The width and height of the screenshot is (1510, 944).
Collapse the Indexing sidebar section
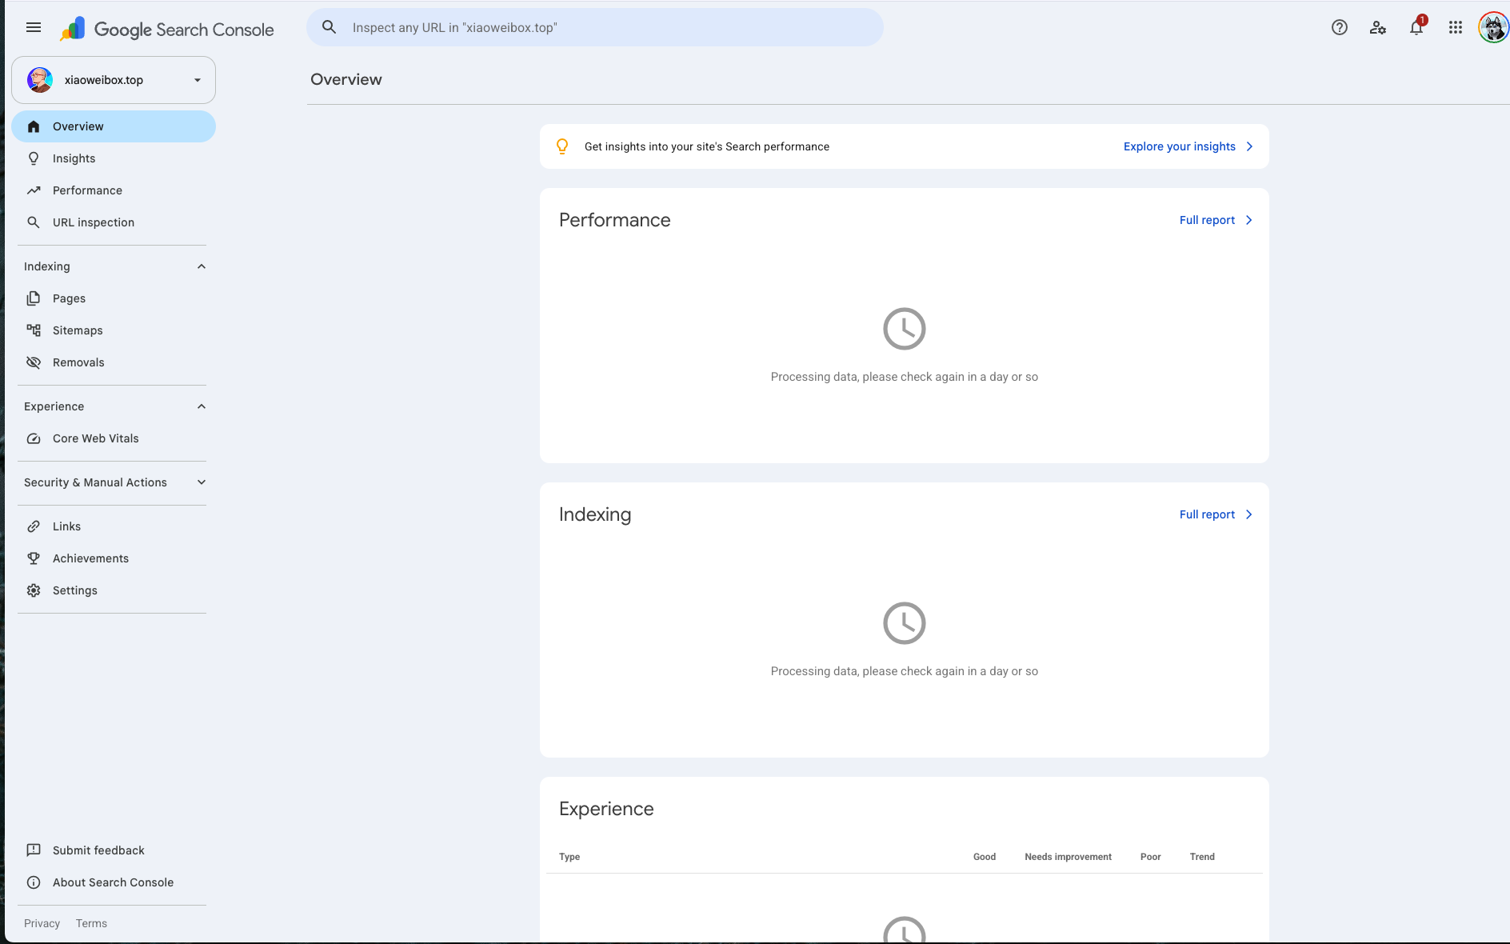[202, 266]
